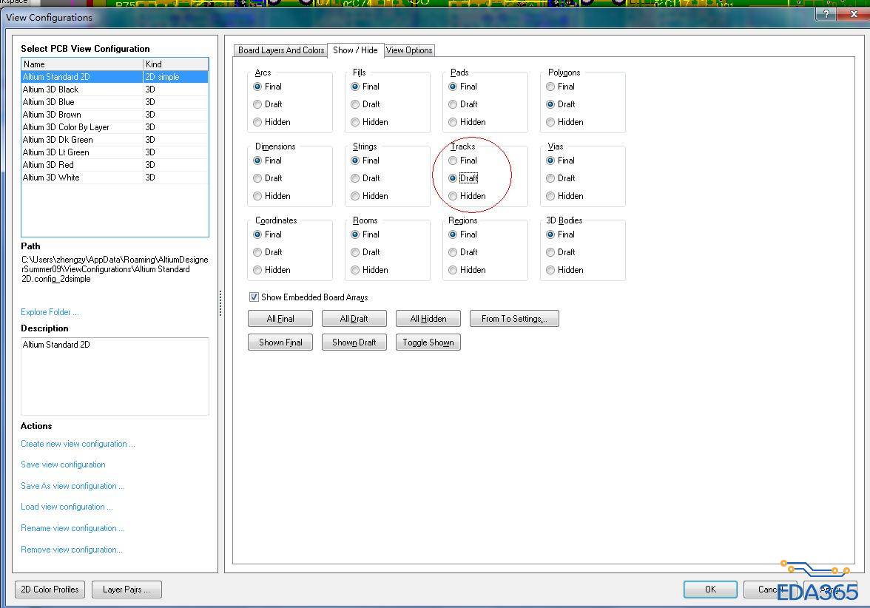The height and width of the screenshot is (608, 870).
Task: Click the Toggle Shown button
Action: (x=428, y=342)
